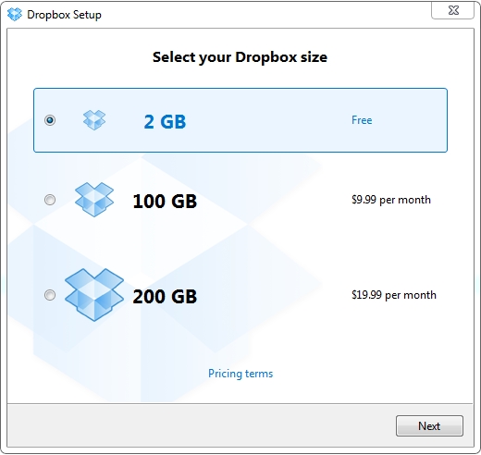Click the Dropbox logo in title bar
This screenshot has width=481, height=455.
point(15,15)
